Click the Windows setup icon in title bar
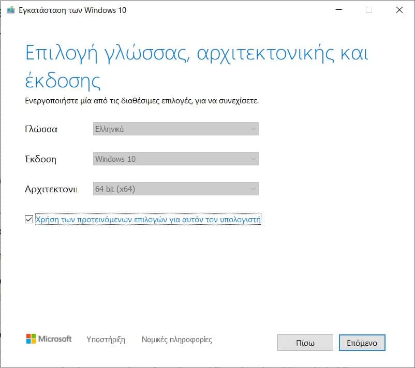415x368 pixels. pyautogui.click(x=9, y=10)
